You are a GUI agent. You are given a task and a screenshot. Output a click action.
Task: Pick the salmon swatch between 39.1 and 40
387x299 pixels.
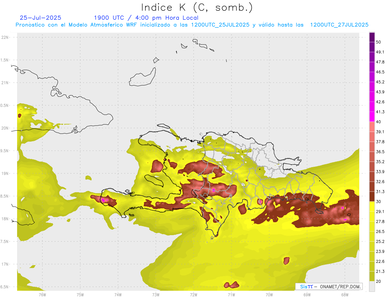(372, 127)
